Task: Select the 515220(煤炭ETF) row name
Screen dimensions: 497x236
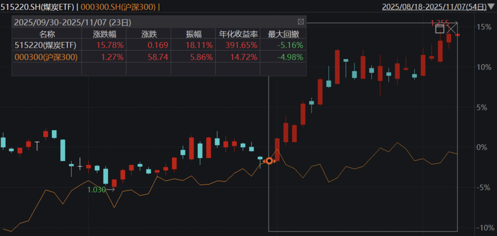Action: click(x=46, y=45)
